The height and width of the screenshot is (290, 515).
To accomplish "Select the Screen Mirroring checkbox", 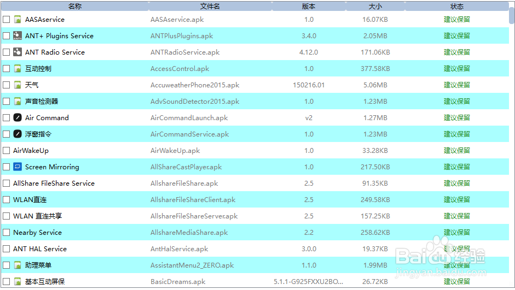I will coord(6,167).
